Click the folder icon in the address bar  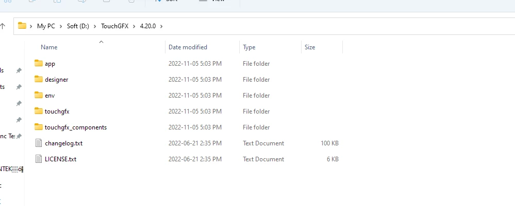tap(22, 26)
